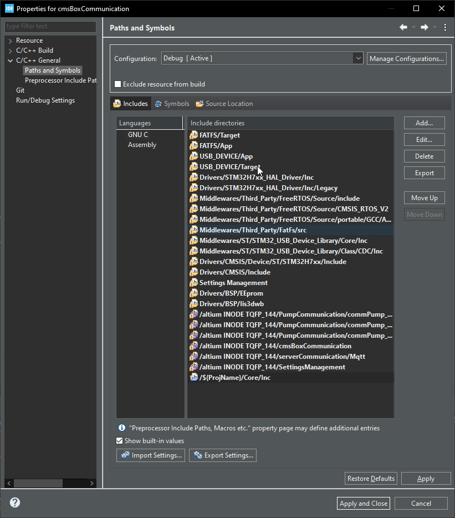455x518 pixels.
Task: Click folder icon of USB_DEVICE/App entry
Action: pos(194,156)
